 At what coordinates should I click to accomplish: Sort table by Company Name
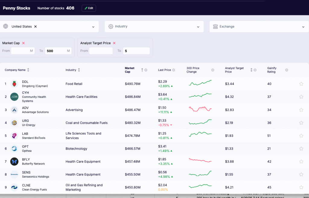point(28,70)
